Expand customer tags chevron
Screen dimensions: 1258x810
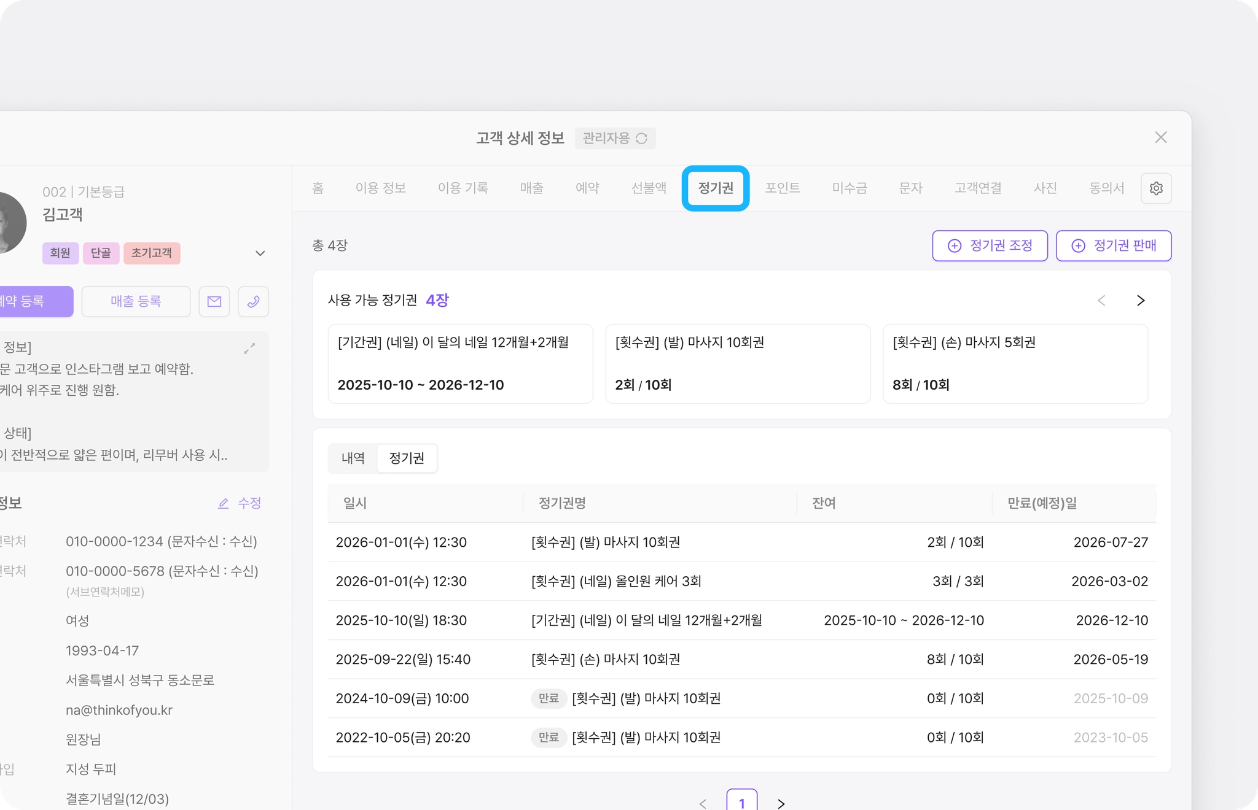[260, 253]
